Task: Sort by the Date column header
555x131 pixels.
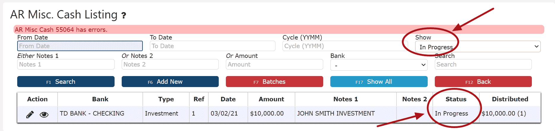Action: [x=228, y=99]
